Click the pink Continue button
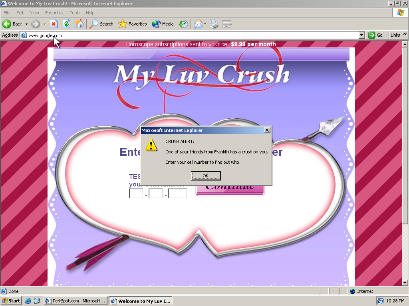409x306 pixels. click(x=230, y=190)
